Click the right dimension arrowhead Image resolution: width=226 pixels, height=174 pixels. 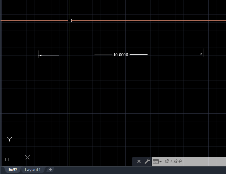pyautogui.click(x=202, y=54)
